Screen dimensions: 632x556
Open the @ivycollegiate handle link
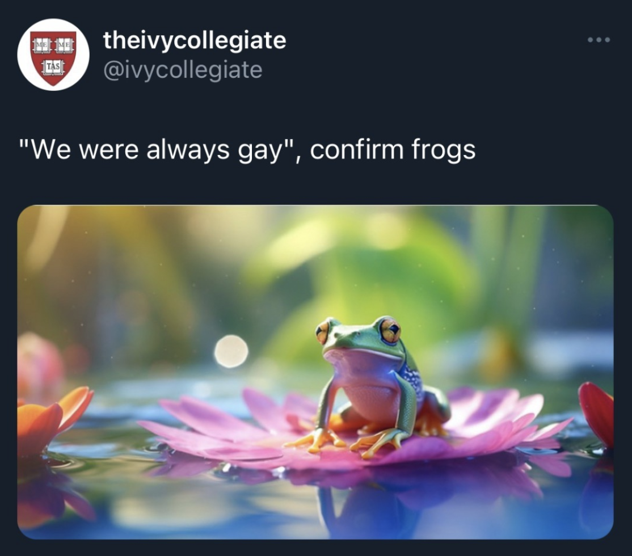(x=183, y=70)
